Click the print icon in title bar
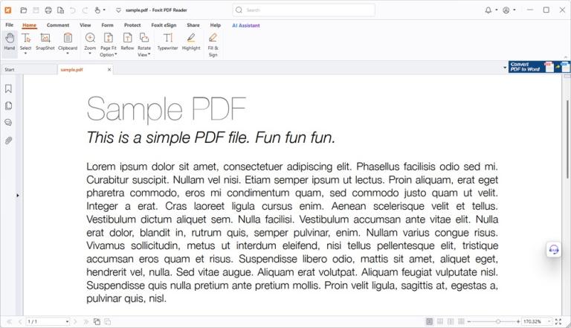Screen dimensions: 571x328 (x=48, y=10)
